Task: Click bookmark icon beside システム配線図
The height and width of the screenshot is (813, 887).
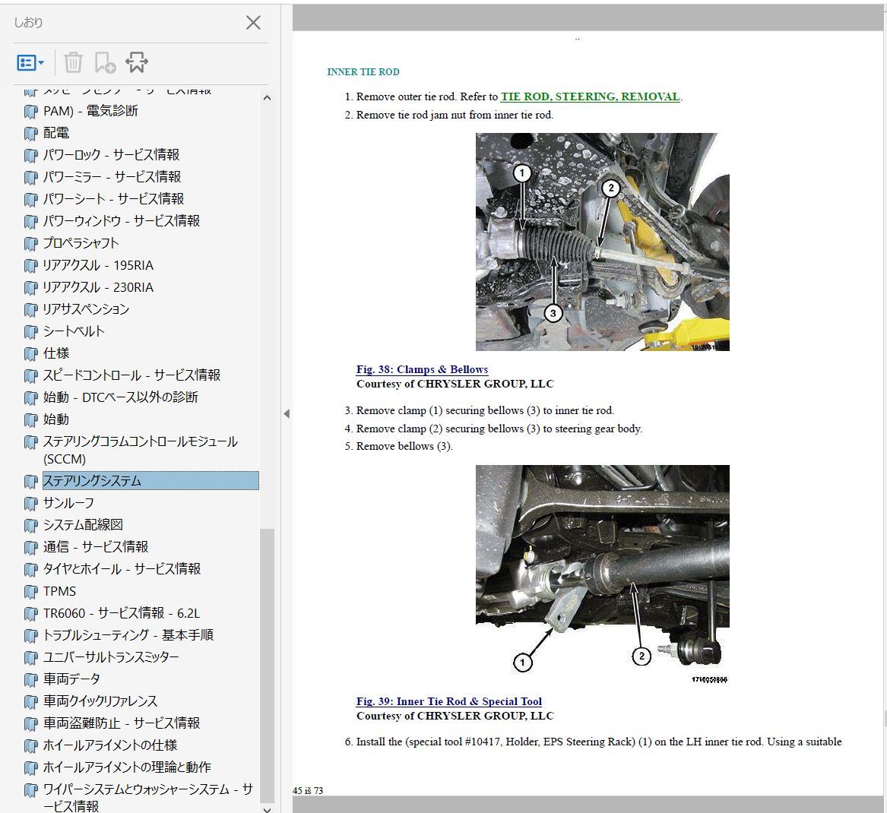Action: (30, 526)
